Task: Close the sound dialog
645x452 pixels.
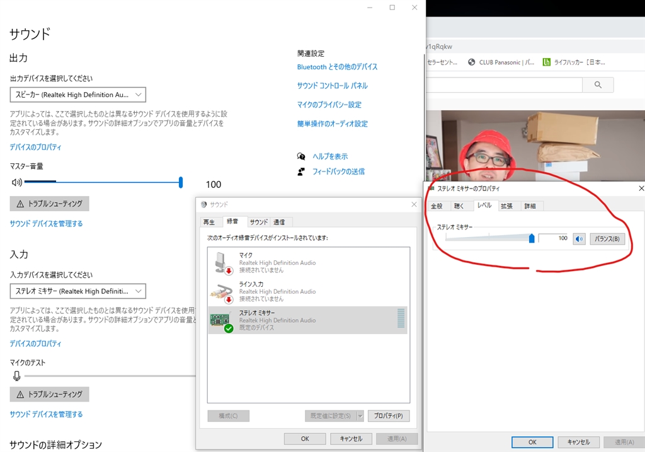Action: click(x=414, y=205)
